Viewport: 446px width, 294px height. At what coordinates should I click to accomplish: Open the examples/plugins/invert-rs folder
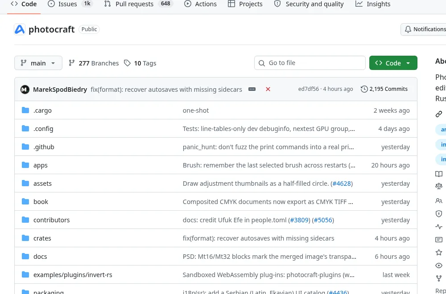pos(73,275)
